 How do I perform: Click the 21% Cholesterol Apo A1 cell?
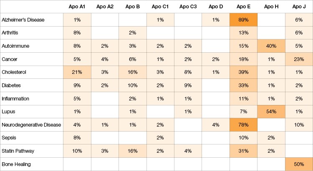point(77,72)
